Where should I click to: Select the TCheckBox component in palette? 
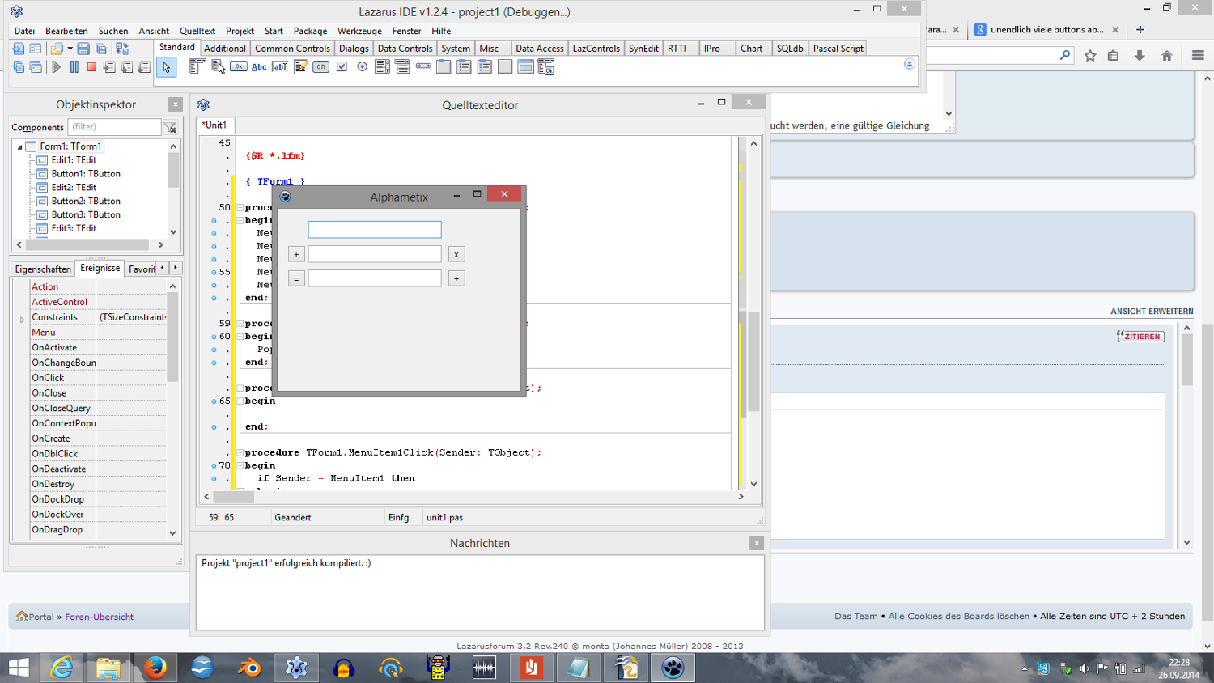click(x=342, y=67)
